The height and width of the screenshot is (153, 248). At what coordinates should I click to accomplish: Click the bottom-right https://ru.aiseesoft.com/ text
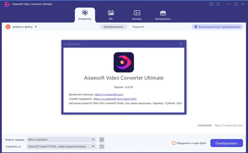pyautogui.click(x=228, y=125)
